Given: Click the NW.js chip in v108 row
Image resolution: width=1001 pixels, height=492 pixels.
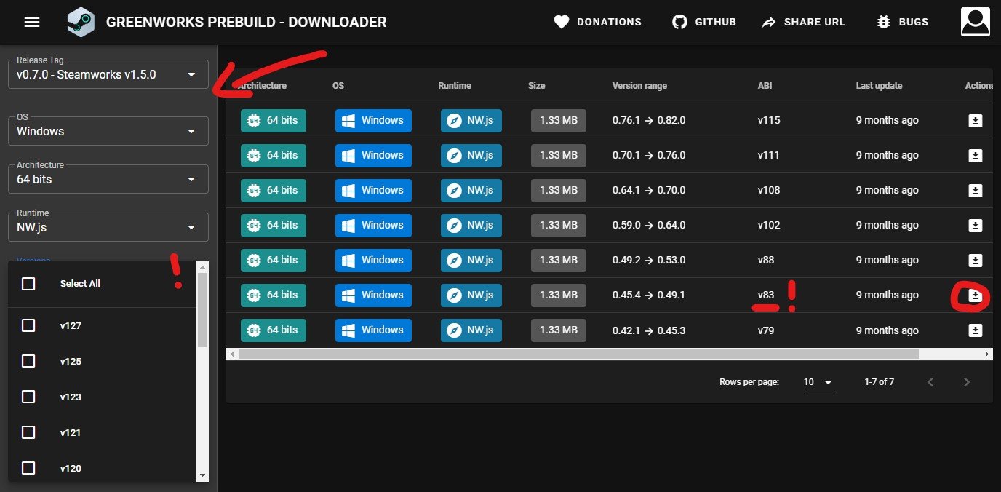Looking at the screenshot, I should point(471,191).
